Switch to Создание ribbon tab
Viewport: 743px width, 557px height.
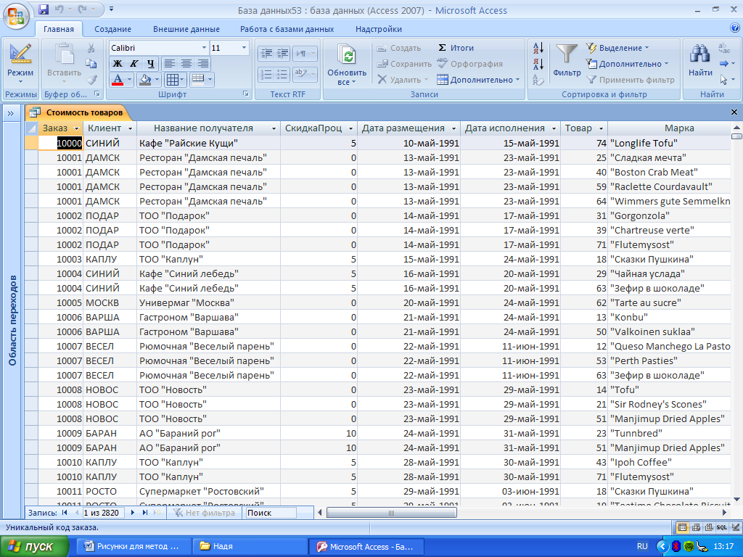[112, 29]
